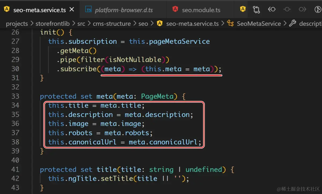Click line number 41 in the gutter

pyautogui.click(x=16, y=169)
